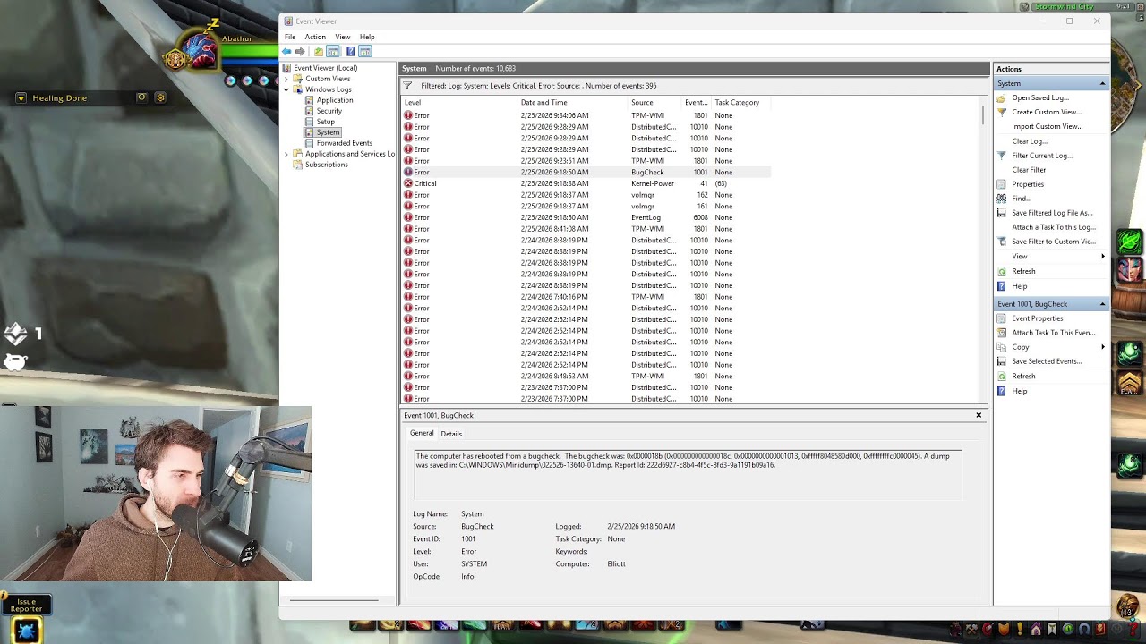Click the Forward arrow toolbar icon
This screenshot has height=644, width=1146.
300,51
